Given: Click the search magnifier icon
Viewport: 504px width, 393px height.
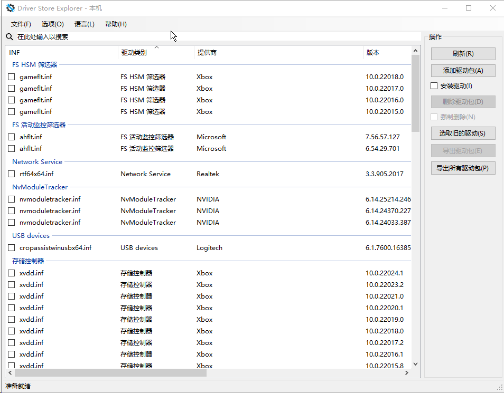Looking at the screenshot, I should (x=10, y=37).
